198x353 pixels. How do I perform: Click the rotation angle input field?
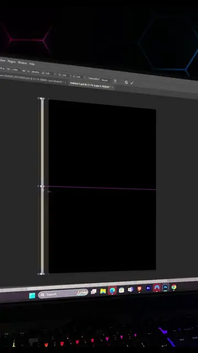click(50, 73)
